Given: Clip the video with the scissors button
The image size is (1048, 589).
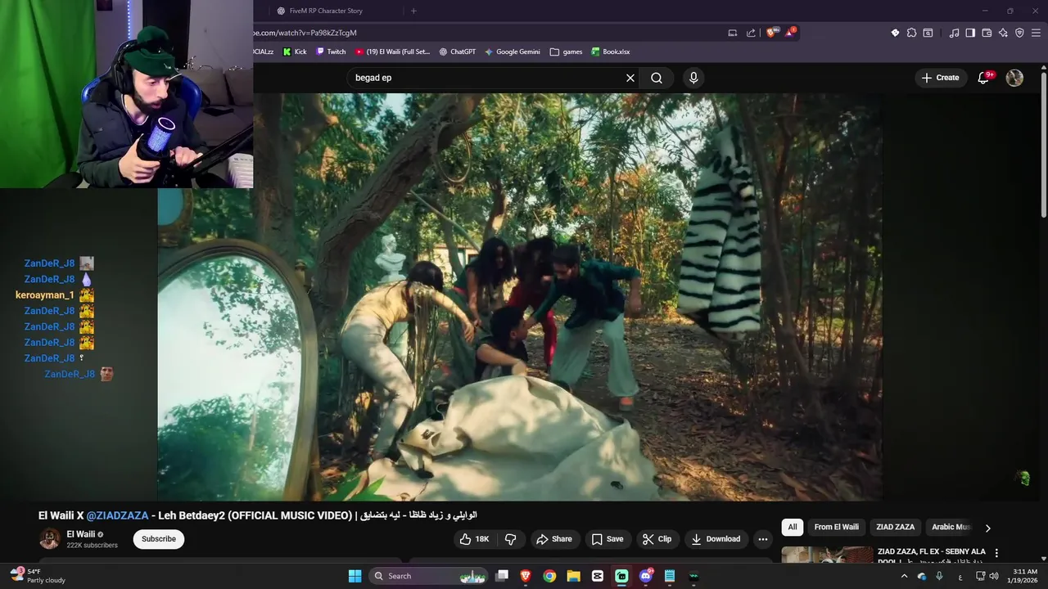Looking at the screenshot, I should (x=657, y=539).
